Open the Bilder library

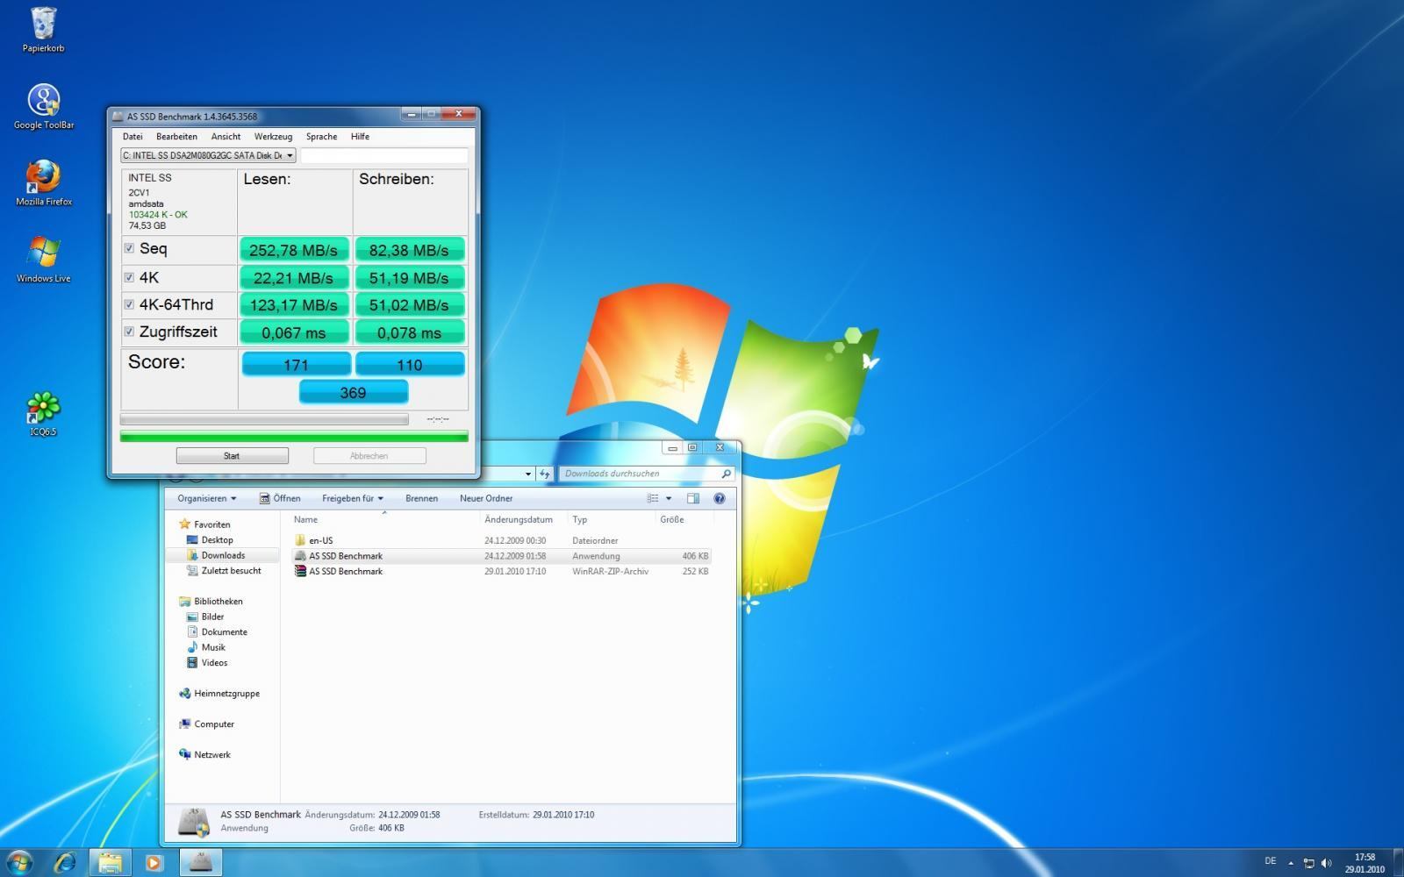click(x=212, y=617)
